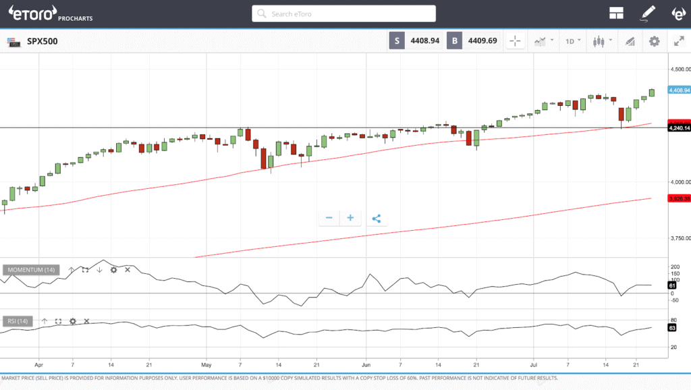Screen dimensions: 691x390
Task: Expand chart to fullscreen
Action: [679, 41]
